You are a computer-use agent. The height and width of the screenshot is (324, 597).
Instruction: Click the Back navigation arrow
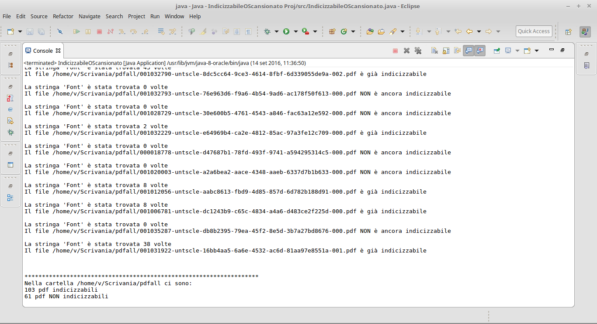point(469,31)
